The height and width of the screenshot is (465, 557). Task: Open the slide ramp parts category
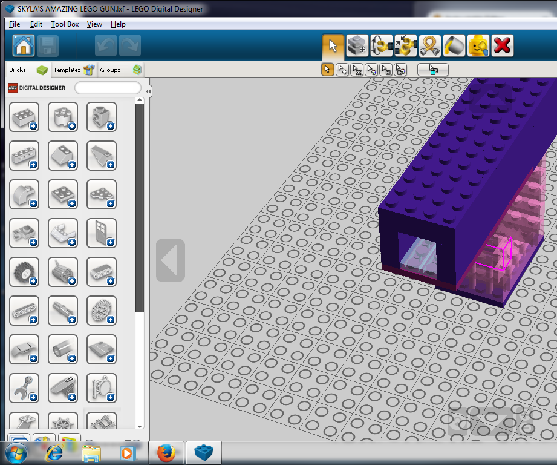point(63,388)
